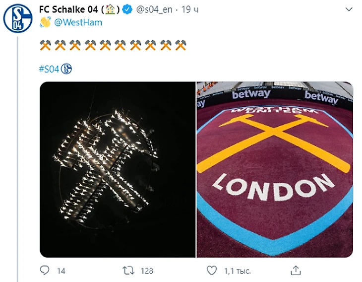Open the left photo of lit crossed hammers

118,169
